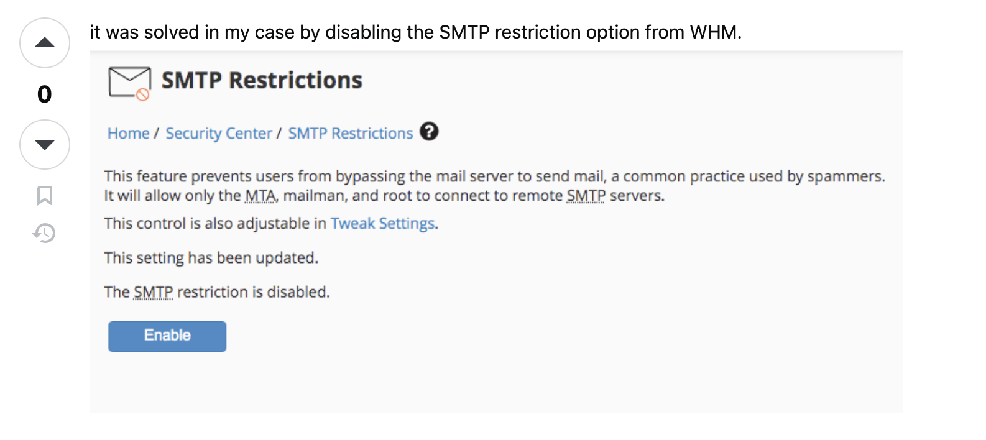Upvote the answer
The height and width of the screenshot is (440, 986).
pyautogui.click(x=44, y=42)
